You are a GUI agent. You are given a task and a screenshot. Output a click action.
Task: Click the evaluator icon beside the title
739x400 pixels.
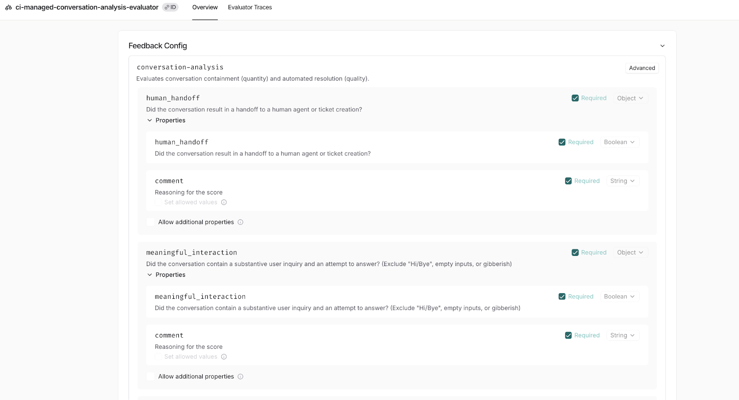click(8, 7)
